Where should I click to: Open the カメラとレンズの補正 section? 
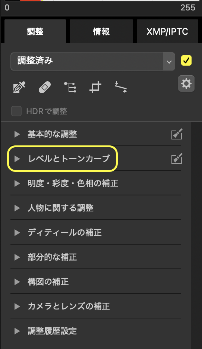point(96,306)
